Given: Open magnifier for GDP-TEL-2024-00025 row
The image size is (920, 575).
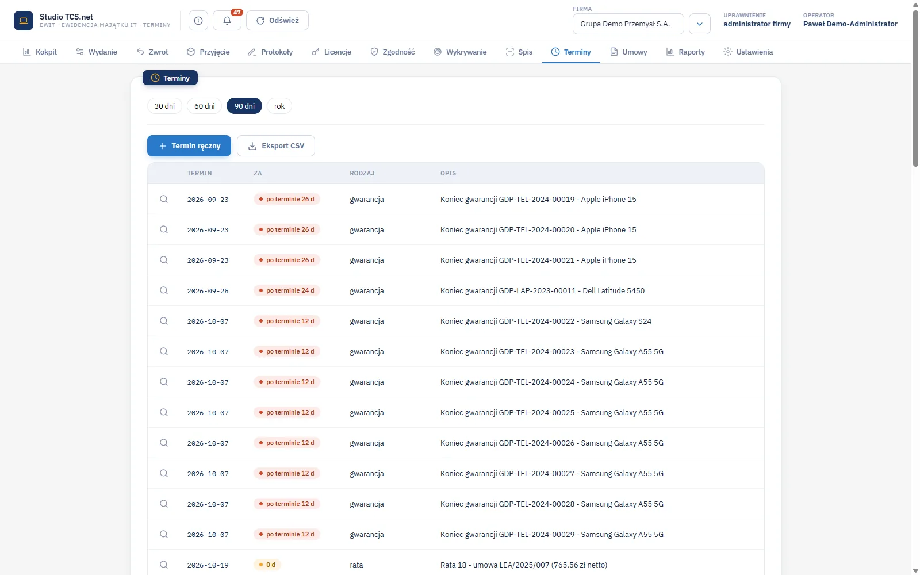Looking at the screenshot, I should 164,412.
